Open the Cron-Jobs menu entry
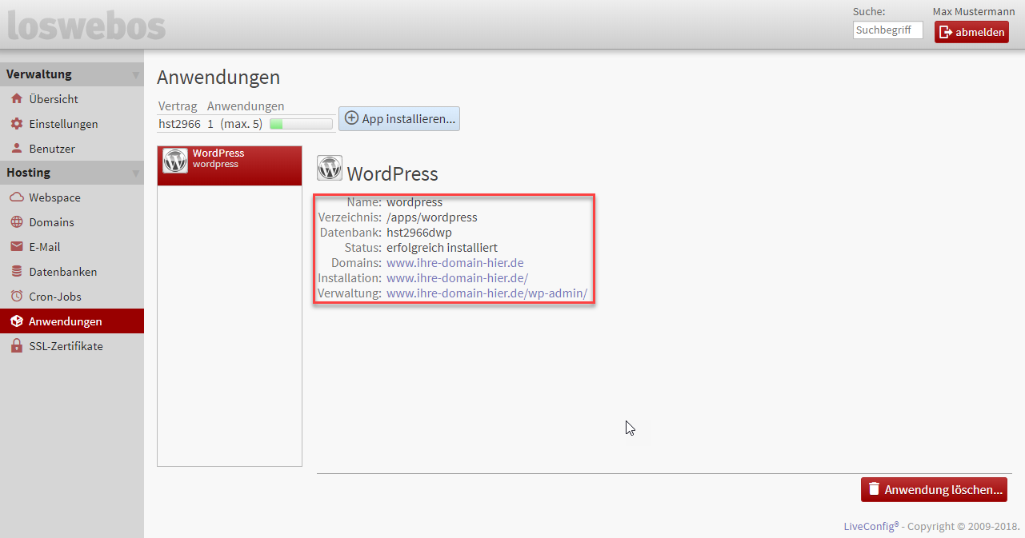The image size is (1025, 538). coord(55,297)
